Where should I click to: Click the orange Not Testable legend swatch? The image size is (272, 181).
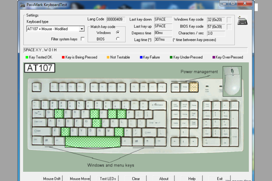click(x=108, y=57)
